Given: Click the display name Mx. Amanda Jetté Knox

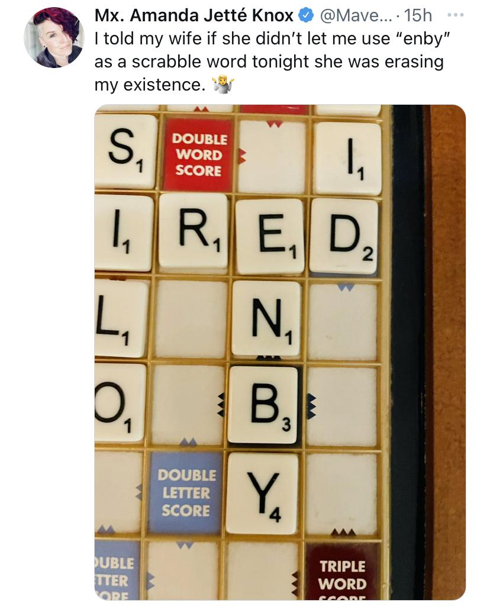Looking at the screenshot, I should pos(194,15).
